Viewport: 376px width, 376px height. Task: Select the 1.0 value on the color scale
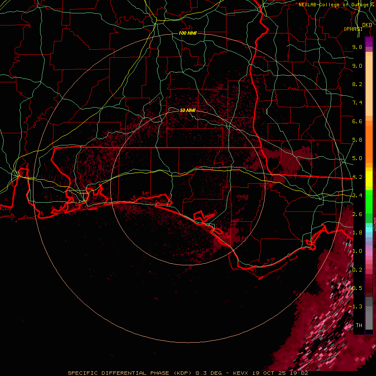click(357, 251)
